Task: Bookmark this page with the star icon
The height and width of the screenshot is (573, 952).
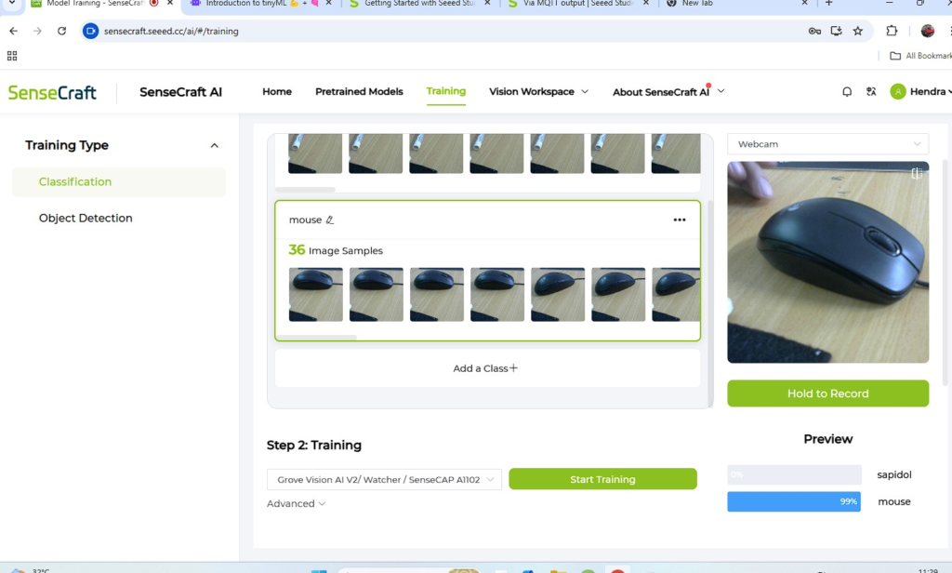Action: [858, 31]
